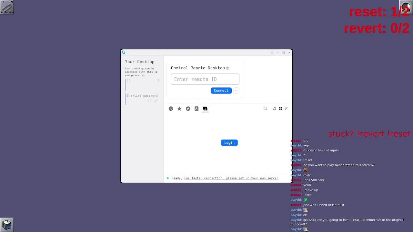Open the desktop icon in top-left corner

point(7,7)
